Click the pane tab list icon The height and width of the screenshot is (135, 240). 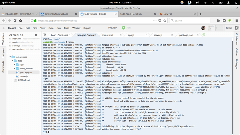[45, 35]
